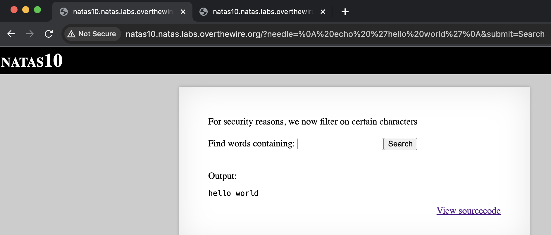Viewport: 551px width, 235px height.
Task: Click the globe favicon on the second tab
Action: 204,12
